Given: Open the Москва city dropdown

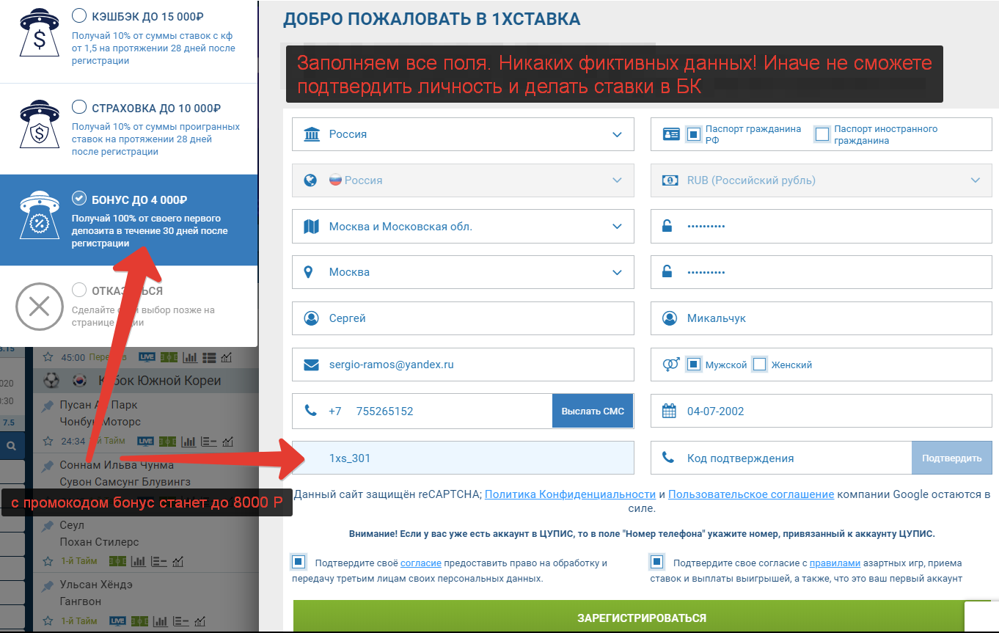Looking at the screenshot, I should pos(463,272).
